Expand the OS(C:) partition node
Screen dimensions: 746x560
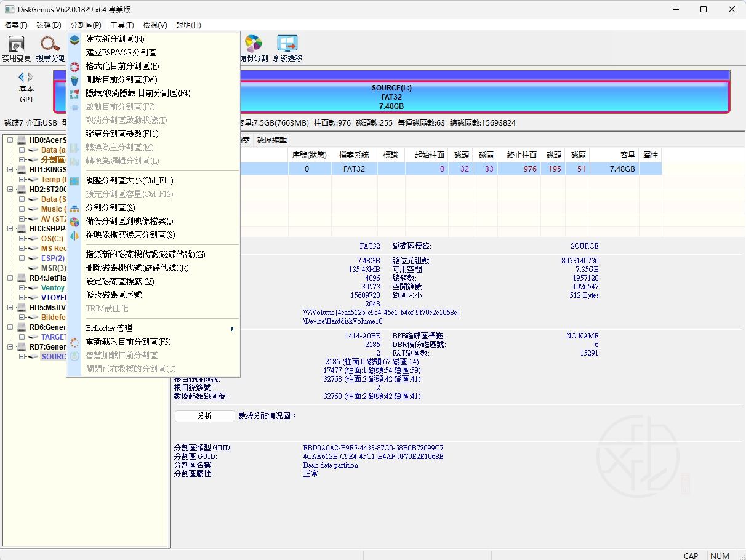point(22,239)
